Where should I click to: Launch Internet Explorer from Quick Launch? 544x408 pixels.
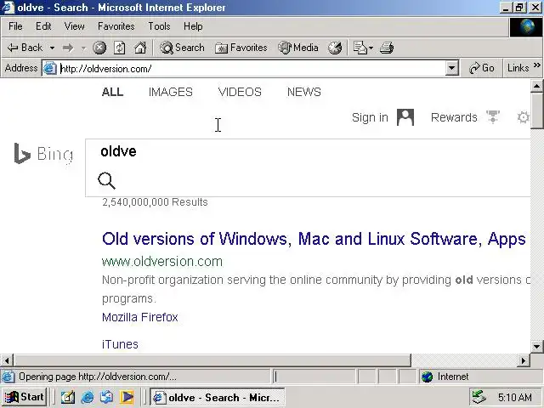[87, 397]
